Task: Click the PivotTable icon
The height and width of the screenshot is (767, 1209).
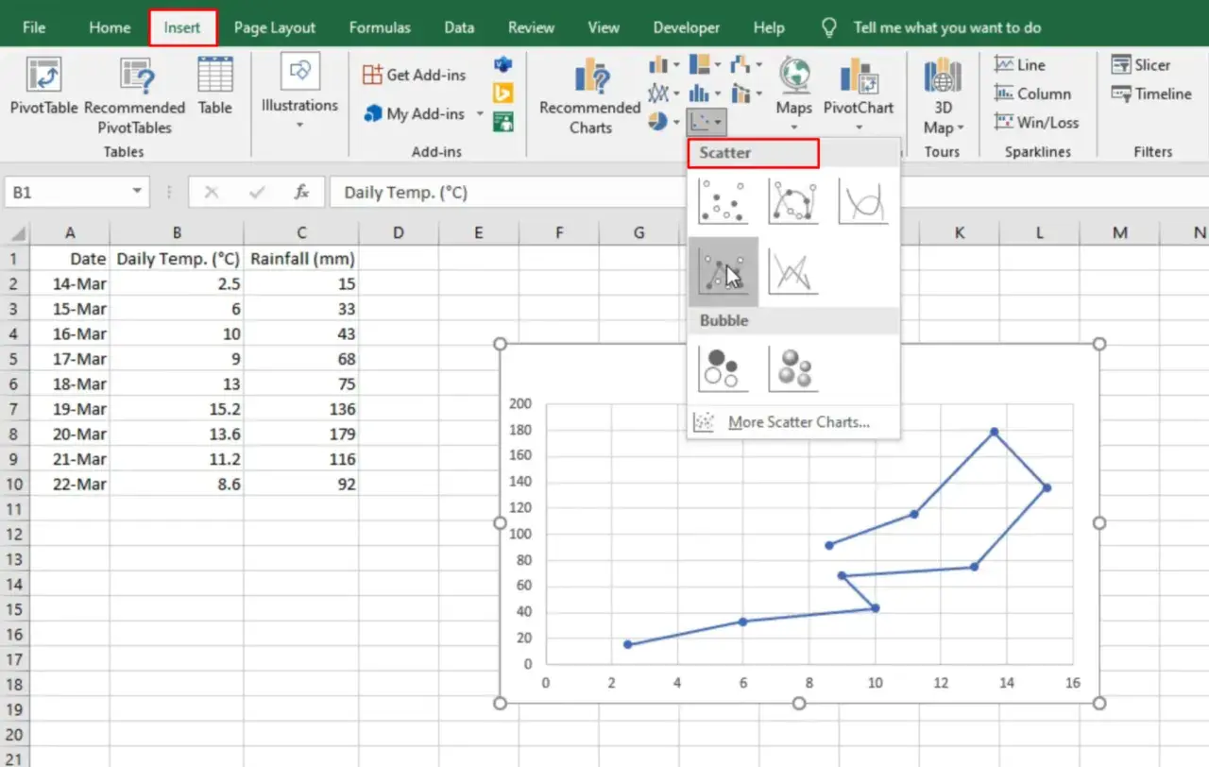Action: pyautogui.click(x=43, y=75)
